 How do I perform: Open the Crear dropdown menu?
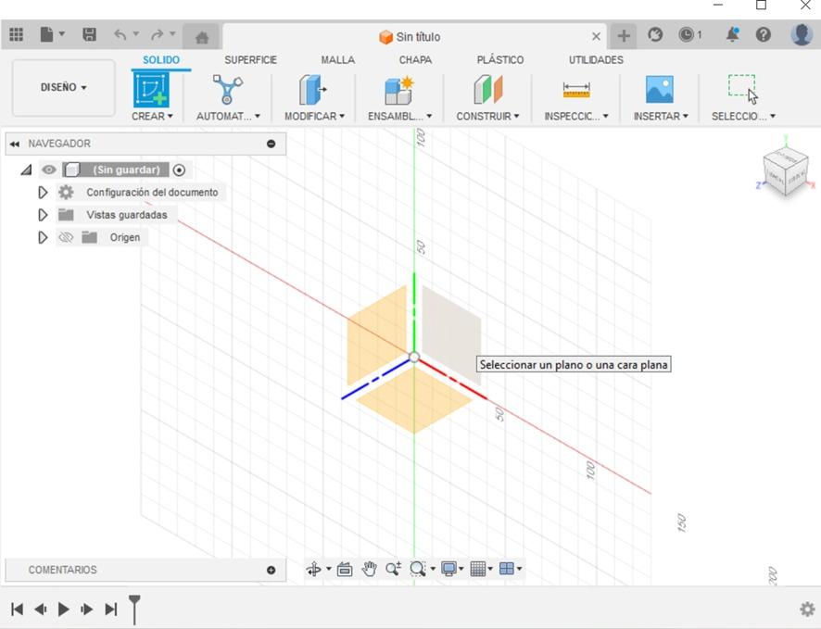[152, 116]
